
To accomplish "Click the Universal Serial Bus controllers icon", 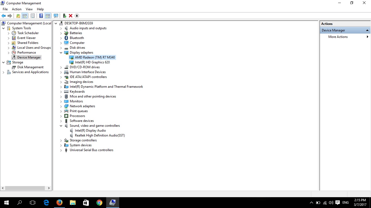I will [66, 150].
